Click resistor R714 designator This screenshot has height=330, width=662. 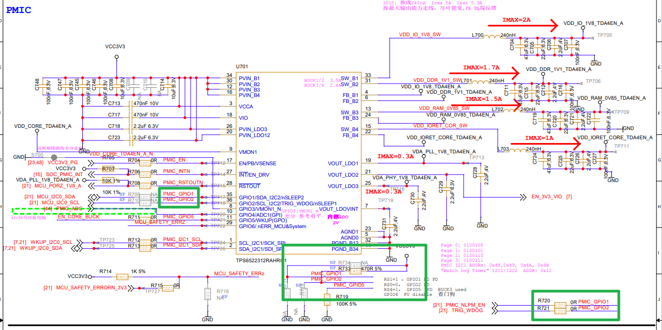tap(105, 271)
